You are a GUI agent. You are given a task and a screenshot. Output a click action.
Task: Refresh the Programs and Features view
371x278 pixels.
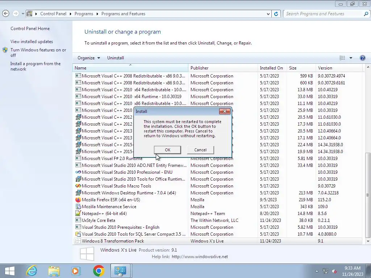pyautogui.click(x=276, y=14)
